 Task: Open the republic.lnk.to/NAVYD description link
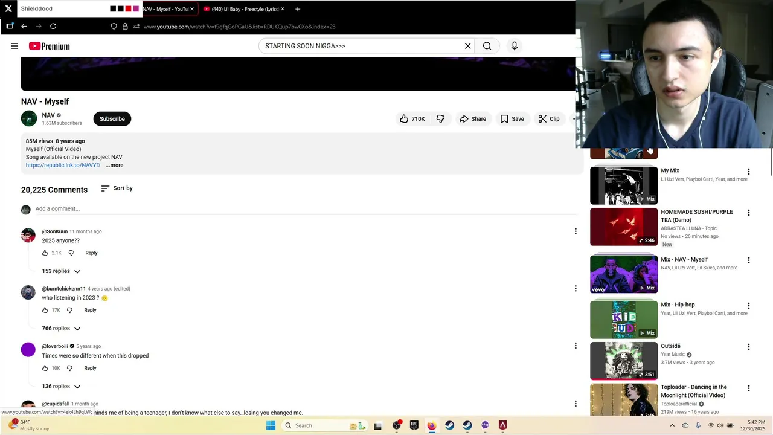pos(63,166)
